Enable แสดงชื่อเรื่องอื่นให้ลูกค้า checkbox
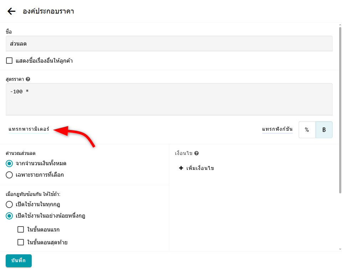 (x=9, y=61)
